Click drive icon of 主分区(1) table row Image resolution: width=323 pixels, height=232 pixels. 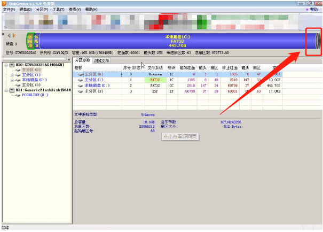coord(80,80)
